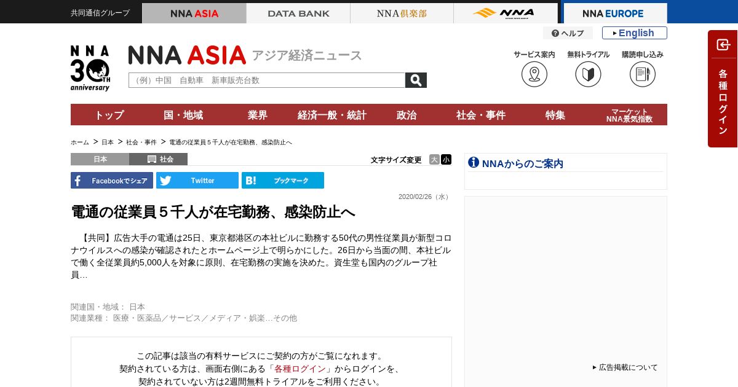Click the 文字サイズ変更 label

click(396, 160)
